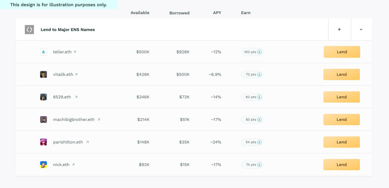Click teller.eth's Teller avatar icon
389x188 pixels.
click(43, 51)
